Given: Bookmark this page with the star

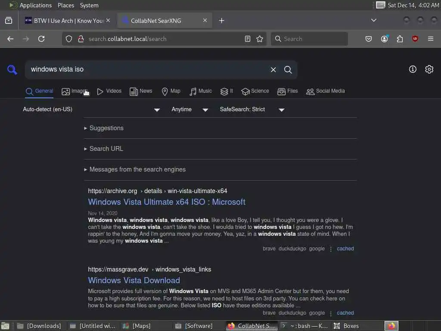Looking at the screenshot, I should tap(260, 39).
